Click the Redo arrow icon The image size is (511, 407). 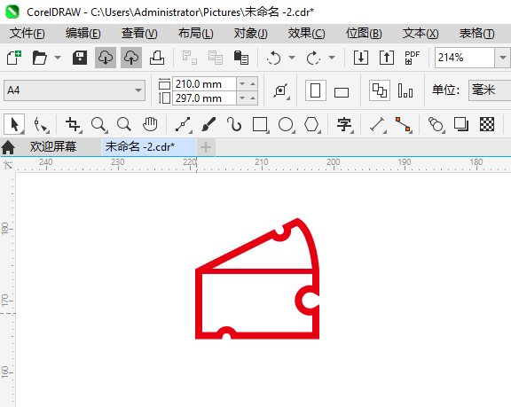coord(313,58)
